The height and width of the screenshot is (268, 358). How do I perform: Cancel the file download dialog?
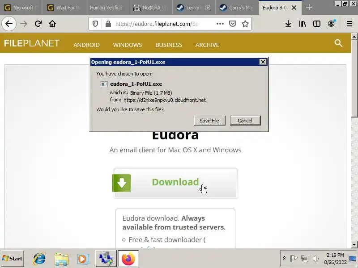pos(245,121)
